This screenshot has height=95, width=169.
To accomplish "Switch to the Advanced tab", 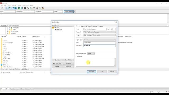I will point(84,26).
